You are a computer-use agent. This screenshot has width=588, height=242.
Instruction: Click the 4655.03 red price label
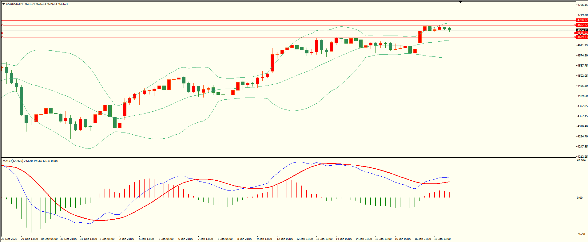point(582,33)
